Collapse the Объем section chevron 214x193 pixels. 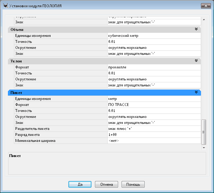[196, 29]
